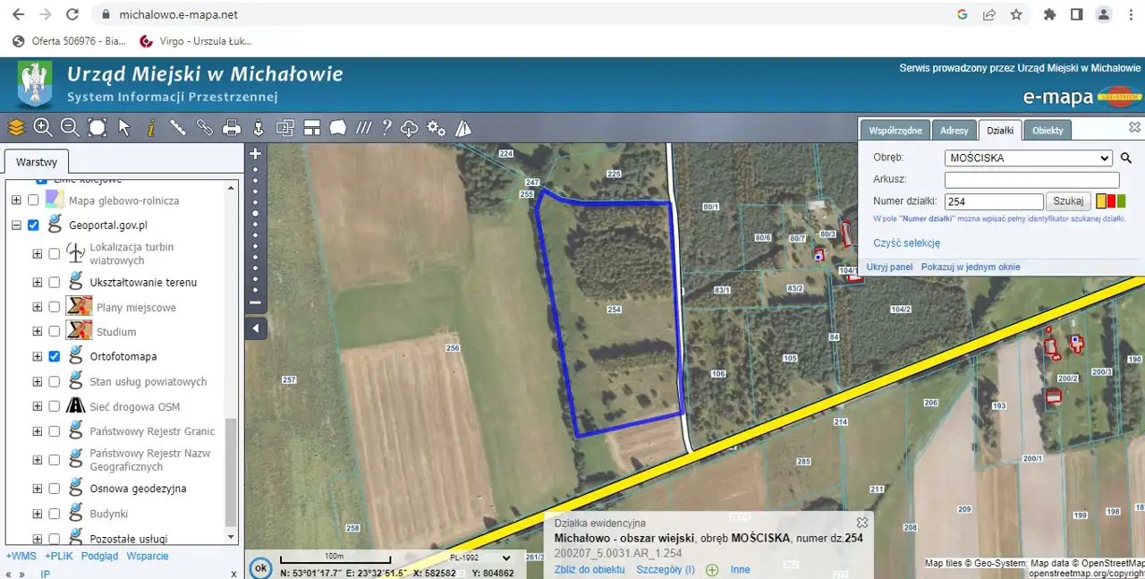This screenshot has width=1145, height=579.
Task: Click the question mark help icon
Action: tap(386, 127)
